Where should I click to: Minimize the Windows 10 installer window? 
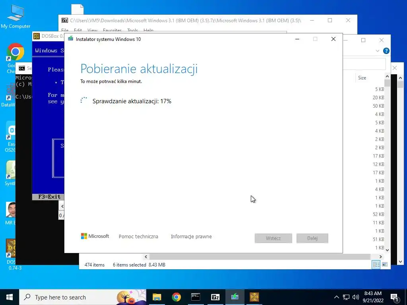click(297, 39)
